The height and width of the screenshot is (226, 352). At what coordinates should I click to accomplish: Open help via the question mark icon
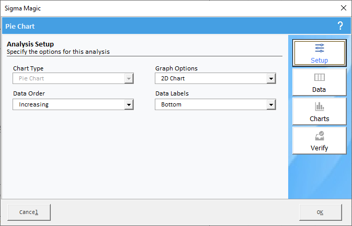point(340,26)
